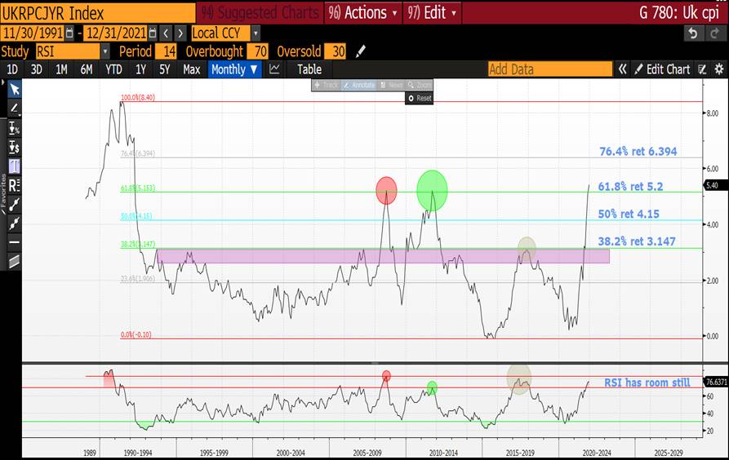Switch to line chart type icon
Viewport: 729px width, 460px height.
click(275, 69)
